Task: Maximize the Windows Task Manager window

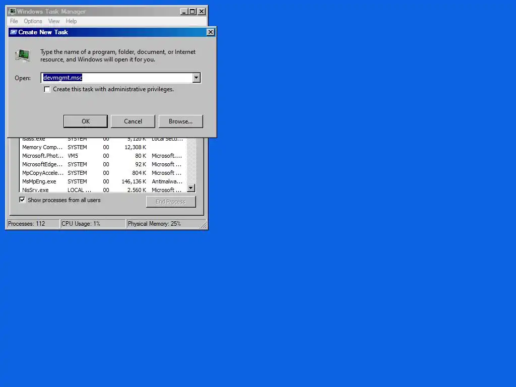Action: [x=192, y=12]
